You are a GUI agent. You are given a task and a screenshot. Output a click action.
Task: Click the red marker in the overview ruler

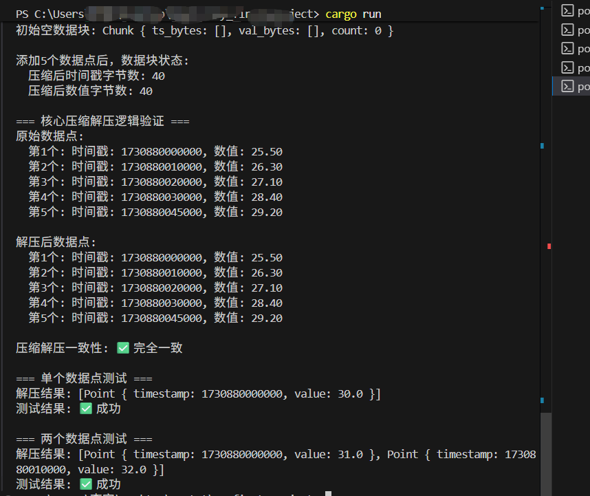tap(549, 246)
